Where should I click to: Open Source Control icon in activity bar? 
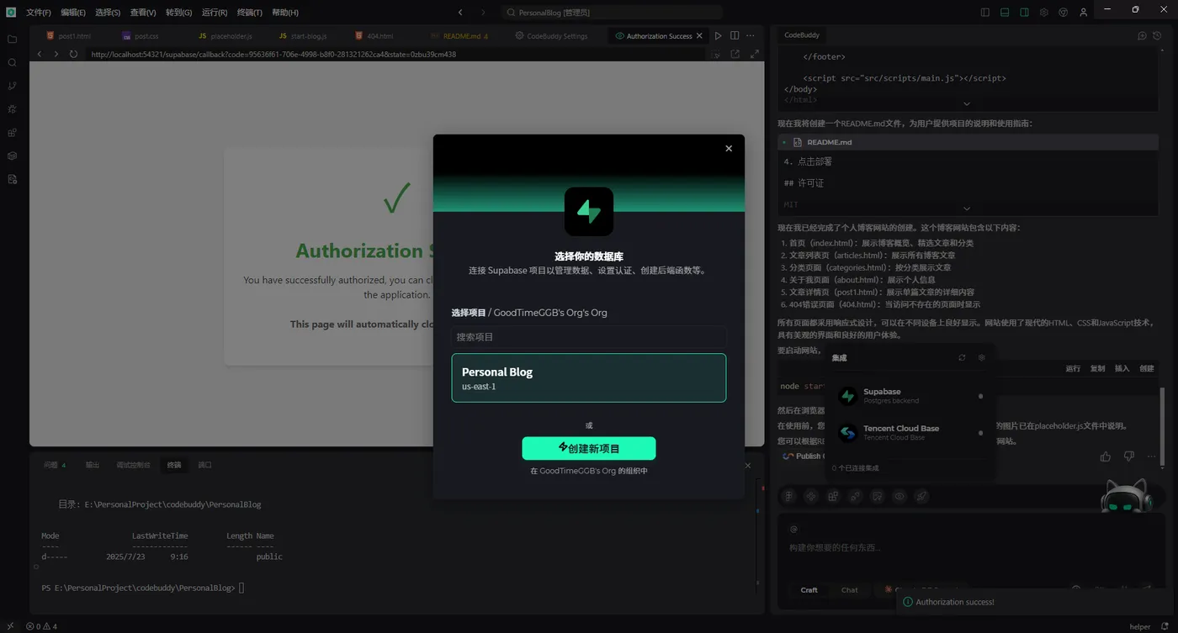pos(12,86)
